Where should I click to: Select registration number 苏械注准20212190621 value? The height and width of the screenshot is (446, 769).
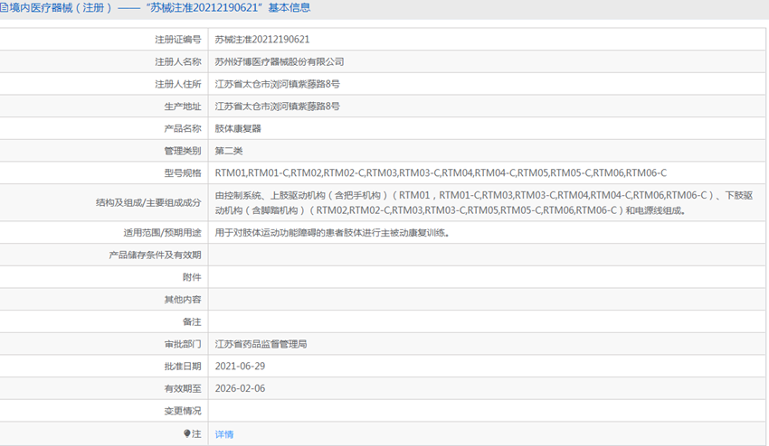click(261, 40)
